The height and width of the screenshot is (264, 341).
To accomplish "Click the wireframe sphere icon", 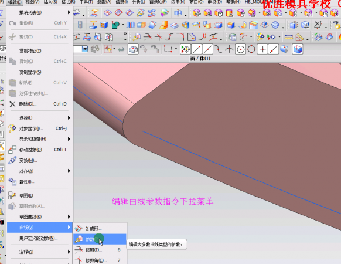I will [x=275, y=25].
